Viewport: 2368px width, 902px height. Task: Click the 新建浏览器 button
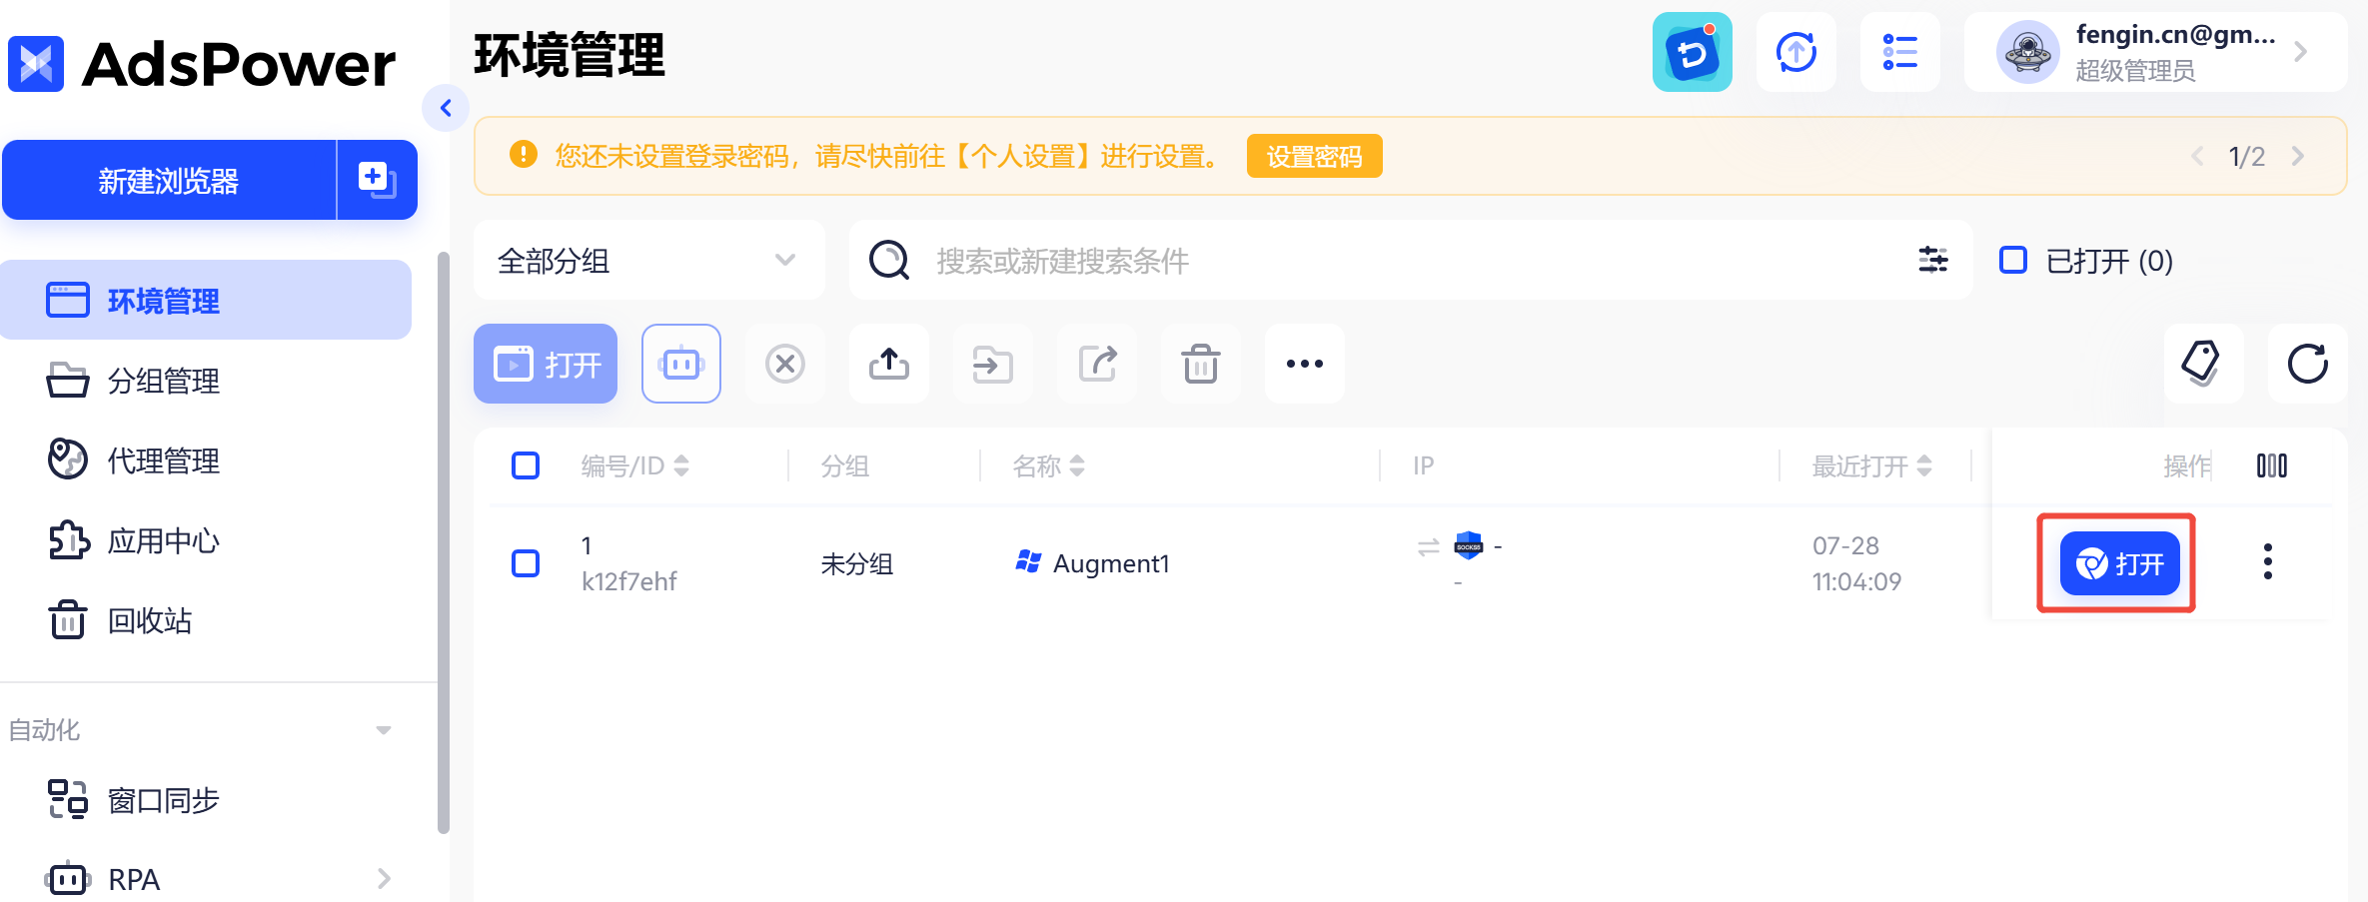point(169,181)
